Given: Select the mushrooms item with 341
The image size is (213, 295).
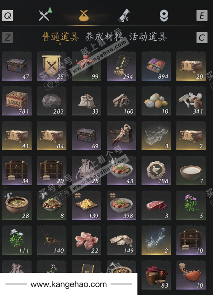Looking at the screenshot, I should click(x=191, y=101).
